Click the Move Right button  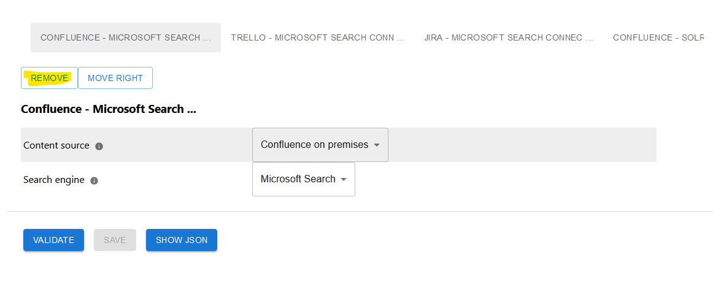tap(115, 78)
